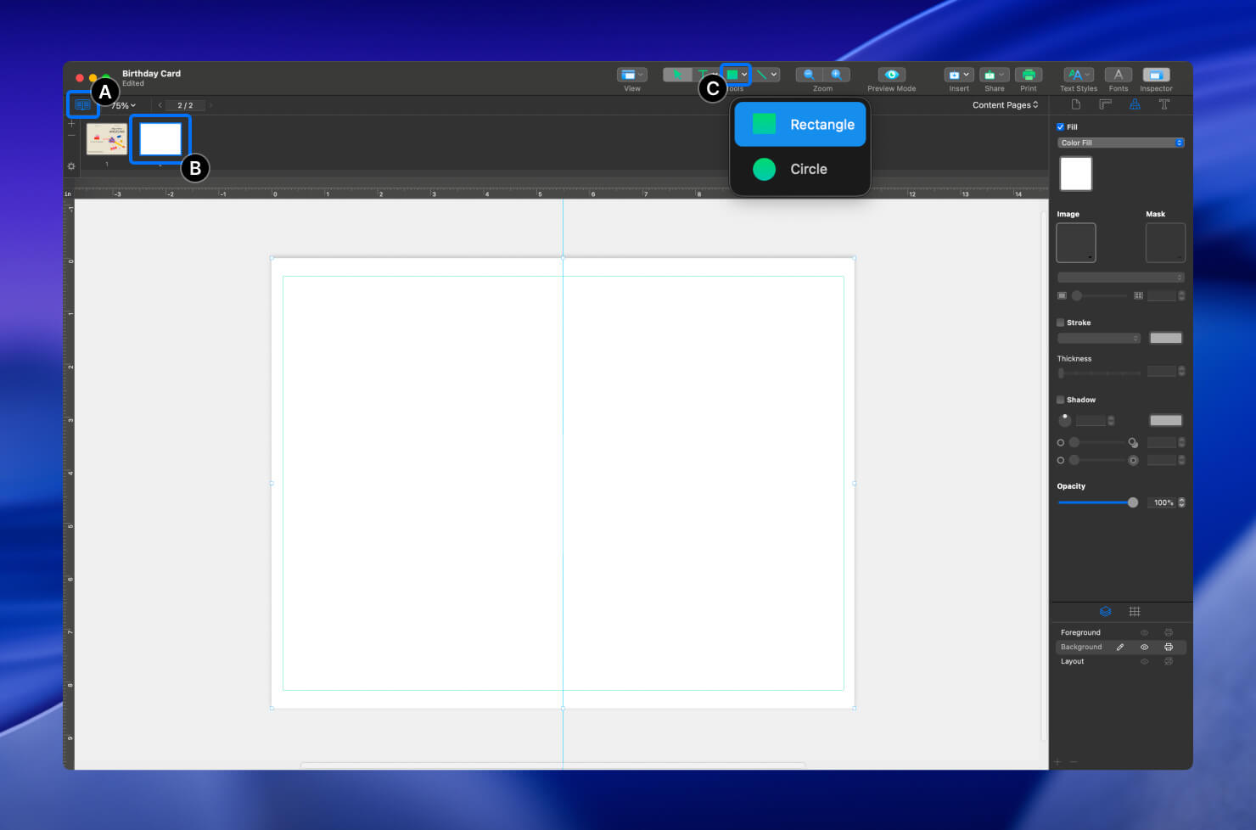This screenshot has height=830, width=1256.
Task: Open Text Styles
Action: point(1078,75)
